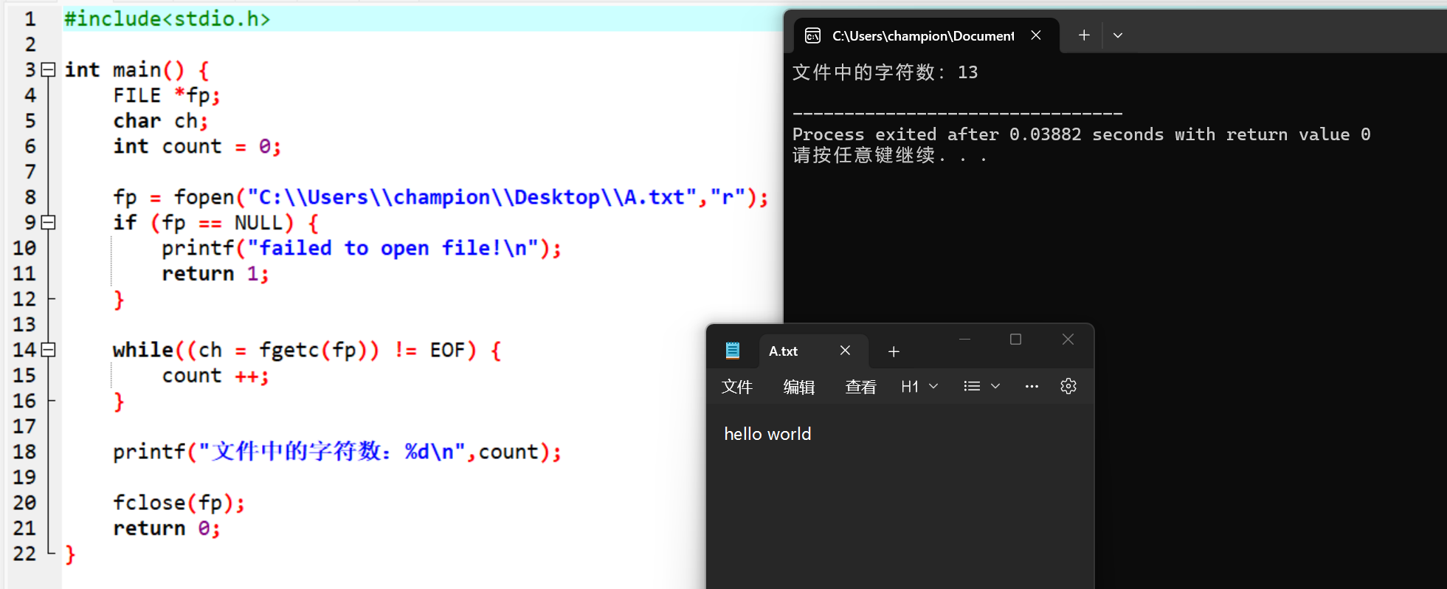Click the 'failed to open file!' printf line
Image resolution: width=1447 pixels, height=589 pixels.
[x=362, y=249]
